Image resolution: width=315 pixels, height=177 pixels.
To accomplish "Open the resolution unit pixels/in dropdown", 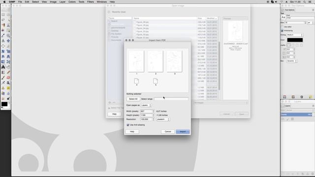I will [x=163, y=119].
